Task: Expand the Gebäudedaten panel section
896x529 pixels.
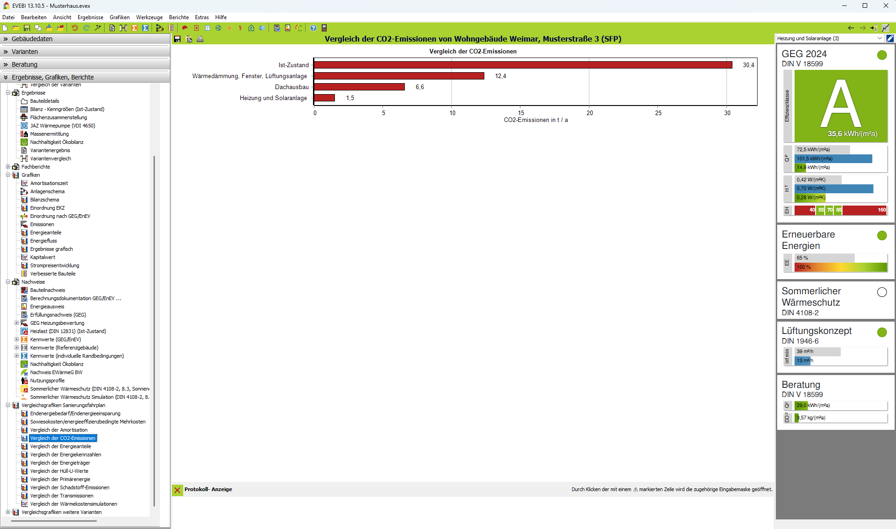Action: pyautogui.click(x=32, y=39)
